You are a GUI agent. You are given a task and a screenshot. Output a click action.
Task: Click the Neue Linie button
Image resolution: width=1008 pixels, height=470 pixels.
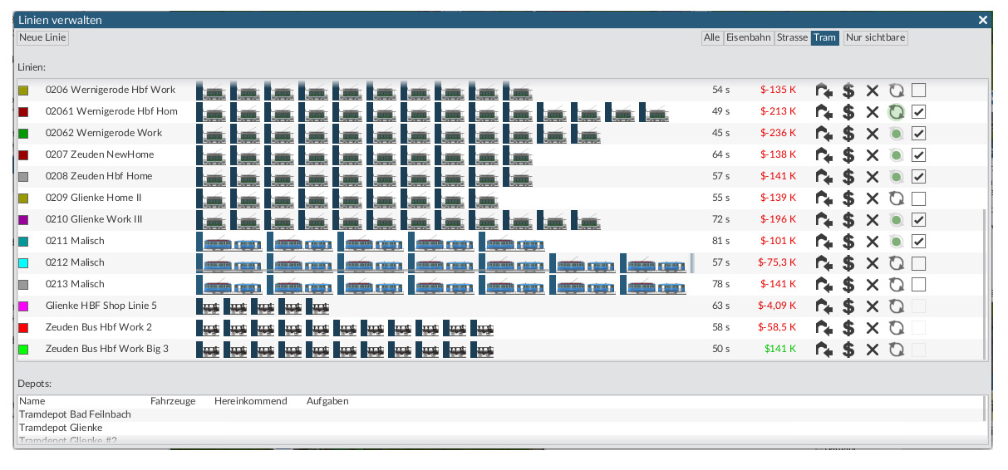point(42,38)
